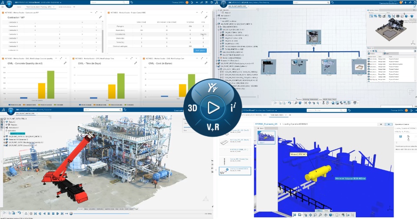Click the stop control in crane simulation player
The height and width of the screenshot is (219, 417).
(53, 213)
